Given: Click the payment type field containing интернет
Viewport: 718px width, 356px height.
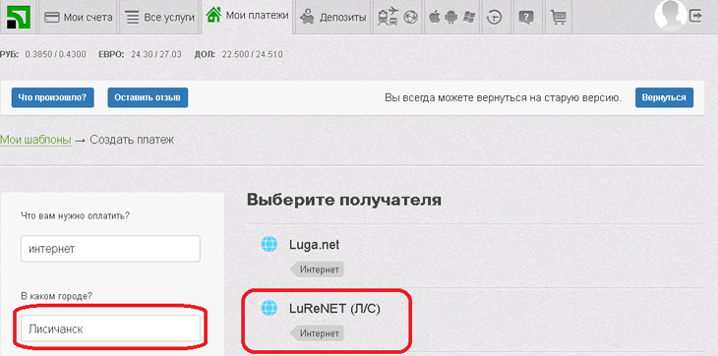Looking at the screenshot, I should tap(110, 249).
